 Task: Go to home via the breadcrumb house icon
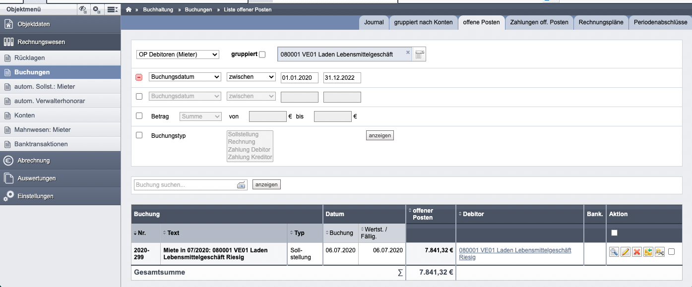tap(129, 9)
